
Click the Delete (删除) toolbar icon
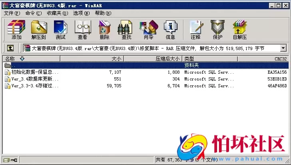[x=104, y=30]
